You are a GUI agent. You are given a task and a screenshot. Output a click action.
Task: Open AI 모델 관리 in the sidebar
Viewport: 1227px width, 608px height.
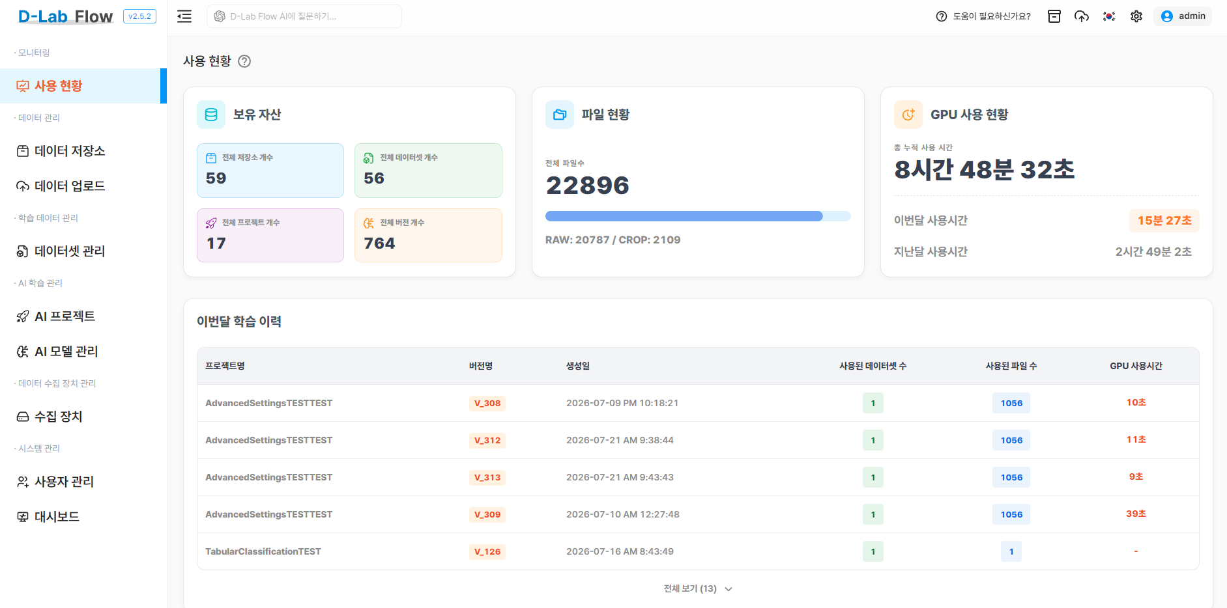pyautogui.click(x=83, y=352)
